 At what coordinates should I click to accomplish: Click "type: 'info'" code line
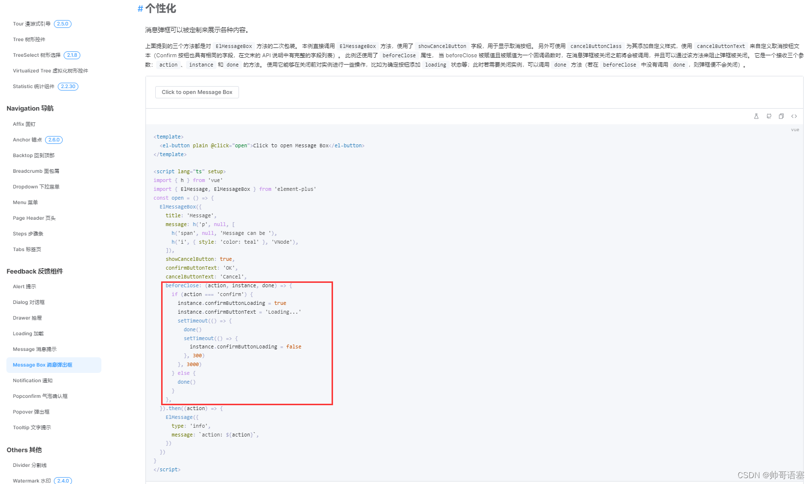tap(191, 426)
